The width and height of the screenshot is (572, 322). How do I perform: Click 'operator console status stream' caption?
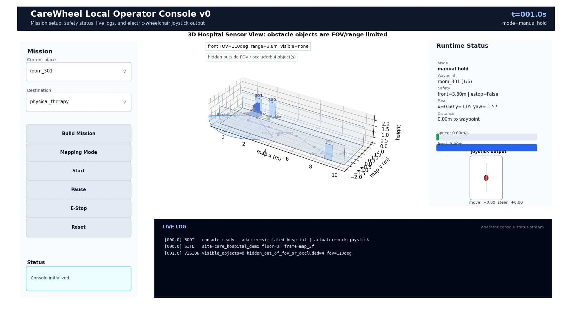(x=512, y=227)
